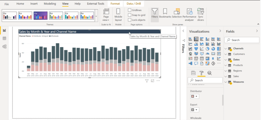This screenshot has width=261, height=120.
Task: Open the File menu
Action: pos(7,4)
